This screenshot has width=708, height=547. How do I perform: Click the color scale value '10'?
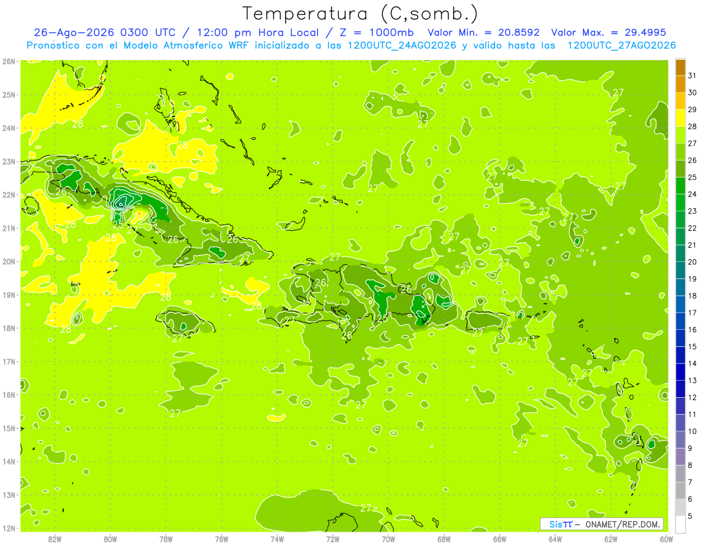692,431
